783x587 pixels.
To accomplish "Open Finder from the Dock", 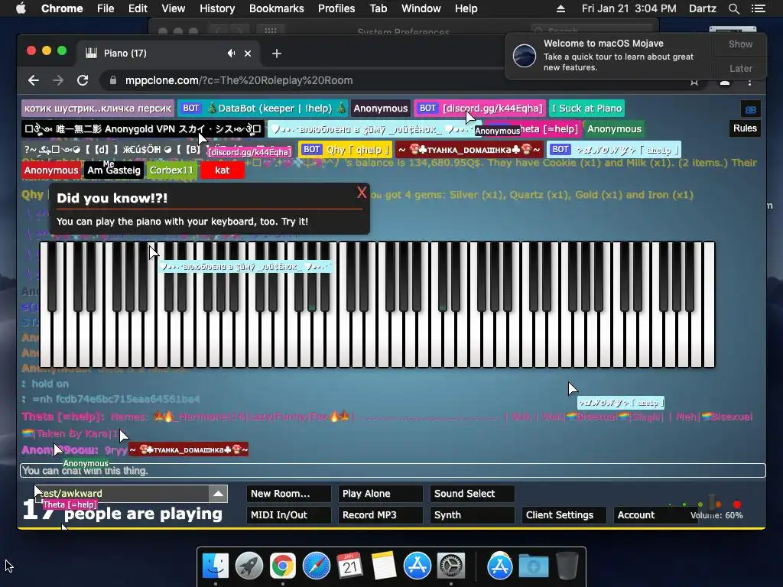I will tap(216, 566).
